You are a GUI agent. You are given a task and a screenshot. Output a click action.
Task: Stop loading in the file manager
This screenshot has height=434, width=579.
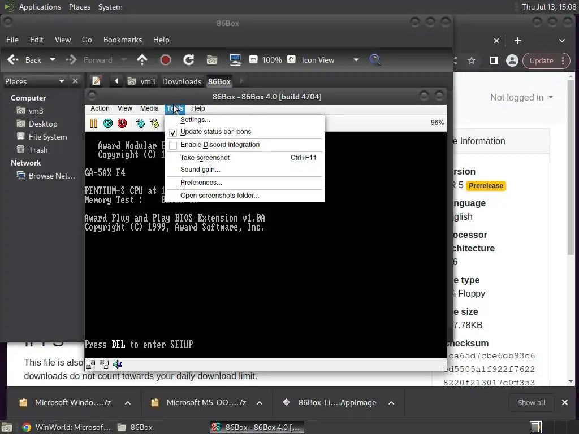coord(166,60)
